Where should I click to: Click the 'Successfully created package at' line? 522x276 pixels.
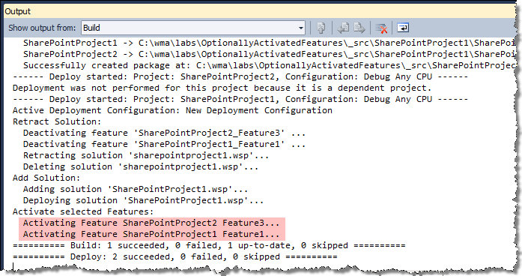[x=270, y=65]
